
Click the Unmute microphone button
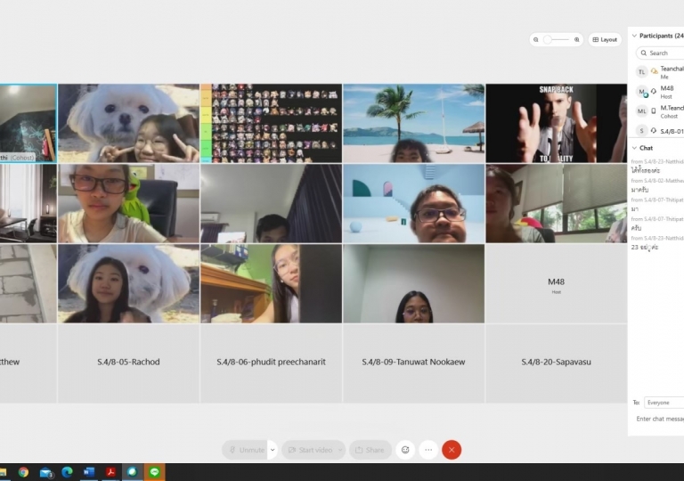(245, 450)
